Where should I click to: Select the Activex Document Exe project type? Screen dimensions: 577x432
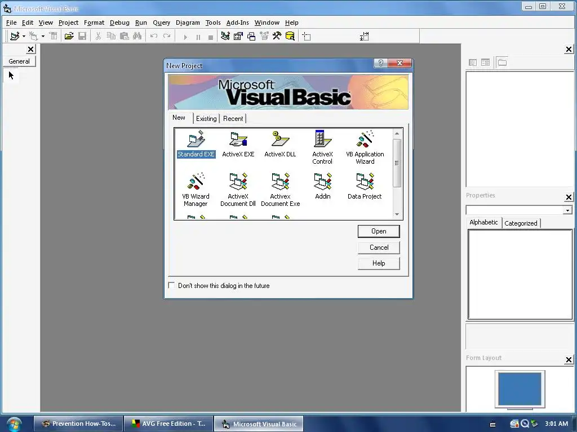point(280,190)
